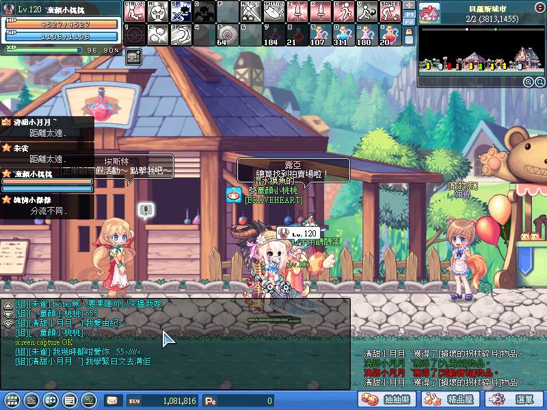Open the 抽抽樂 lottery button
Screen dimensions: 547x410
[388, 400]
